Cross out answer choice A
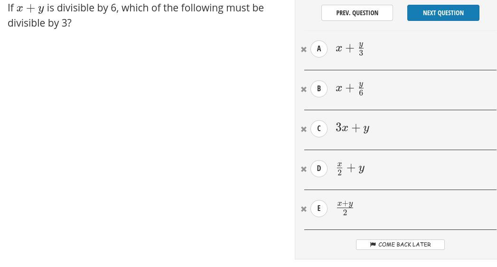This screenshot has width=497, height=267. click(x=304, y=49)
